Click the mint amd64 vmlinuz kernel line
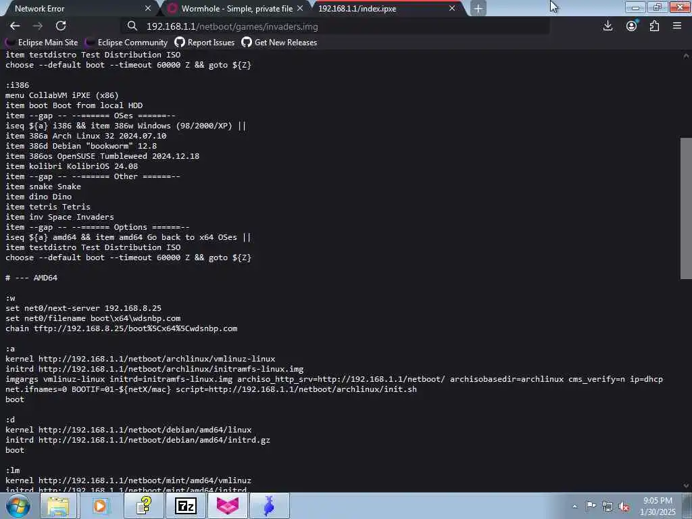This screenshot has width=692, height=519. [128, 481]
